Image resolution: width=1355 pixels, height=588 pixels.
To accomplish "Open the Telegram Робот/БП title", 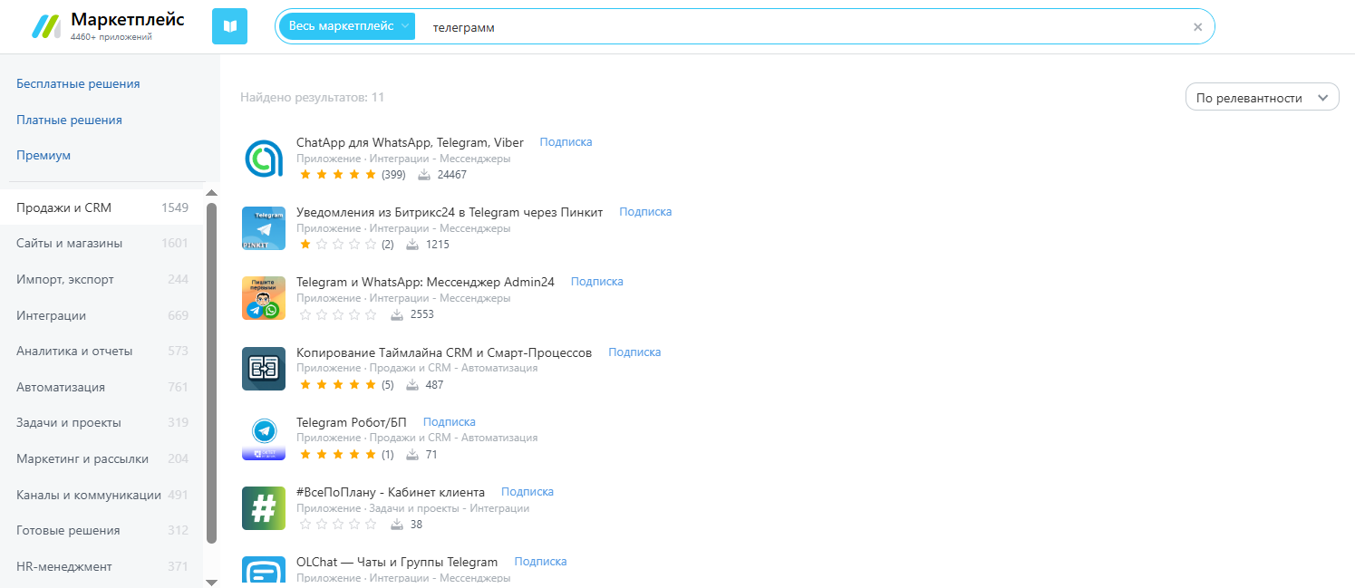I will click(x=352, y=422).
